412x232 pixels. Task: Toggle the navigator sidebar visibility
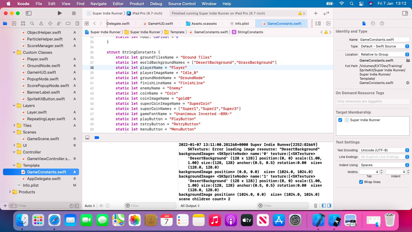pos(29,13)
